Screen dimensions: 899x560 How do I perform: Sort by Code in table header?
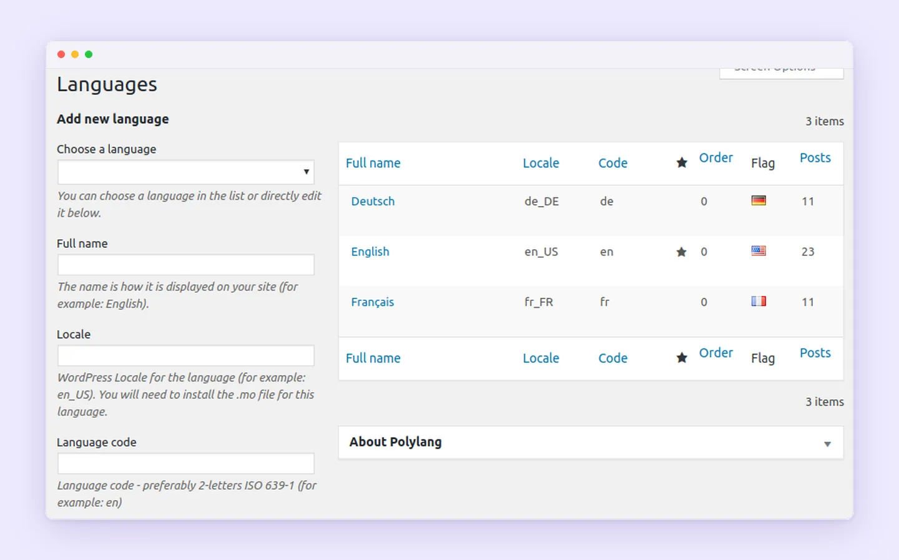612,163
